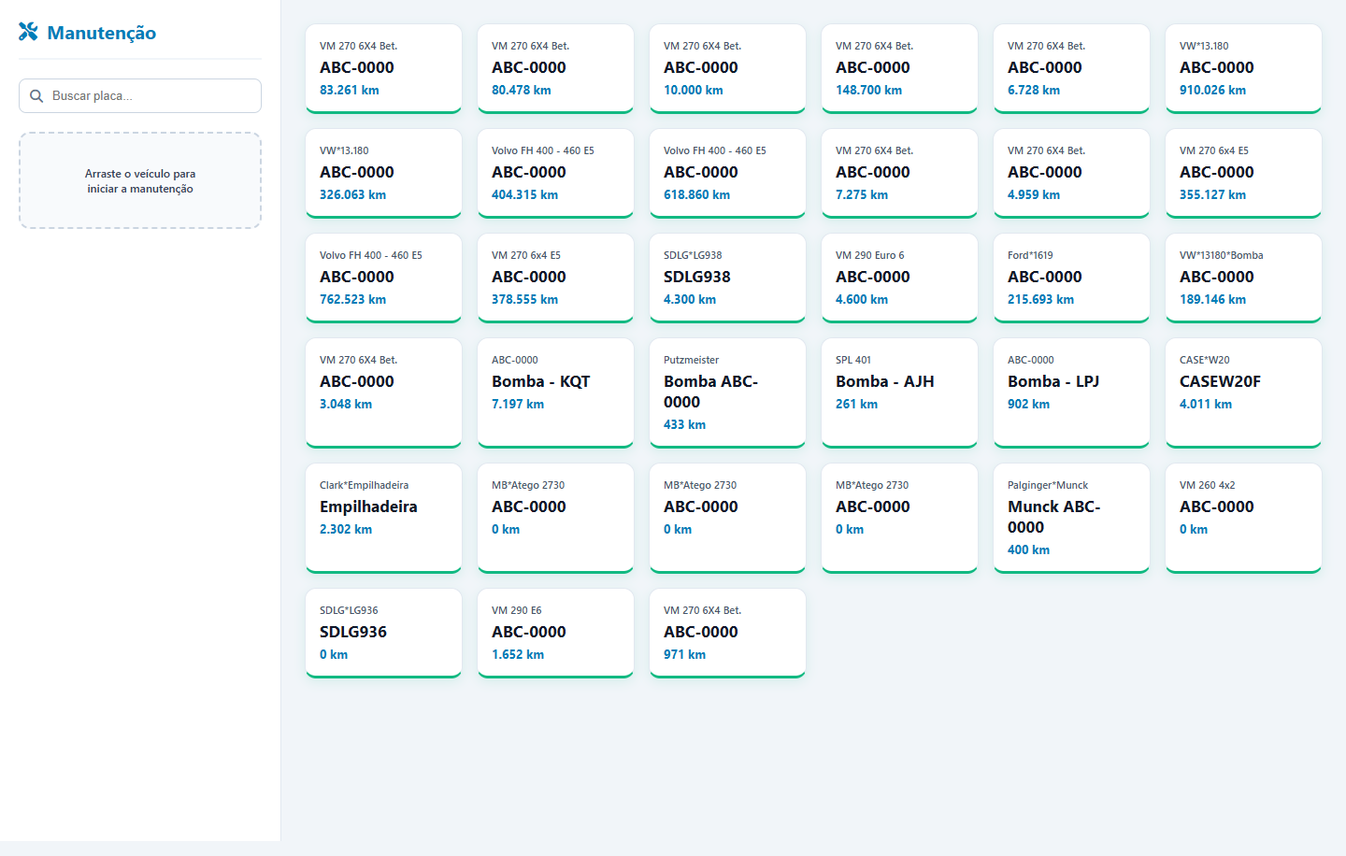Select the vehicle card with 83.261 km
This screenshot has width=1346, height=856.
coord(383,69)
